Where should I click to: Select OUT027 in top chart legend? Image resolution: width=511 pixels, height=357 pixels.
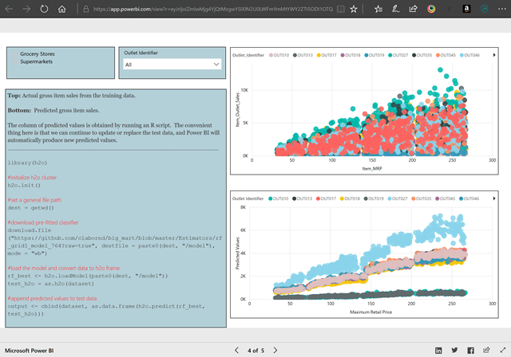click(x=398, y=55)
